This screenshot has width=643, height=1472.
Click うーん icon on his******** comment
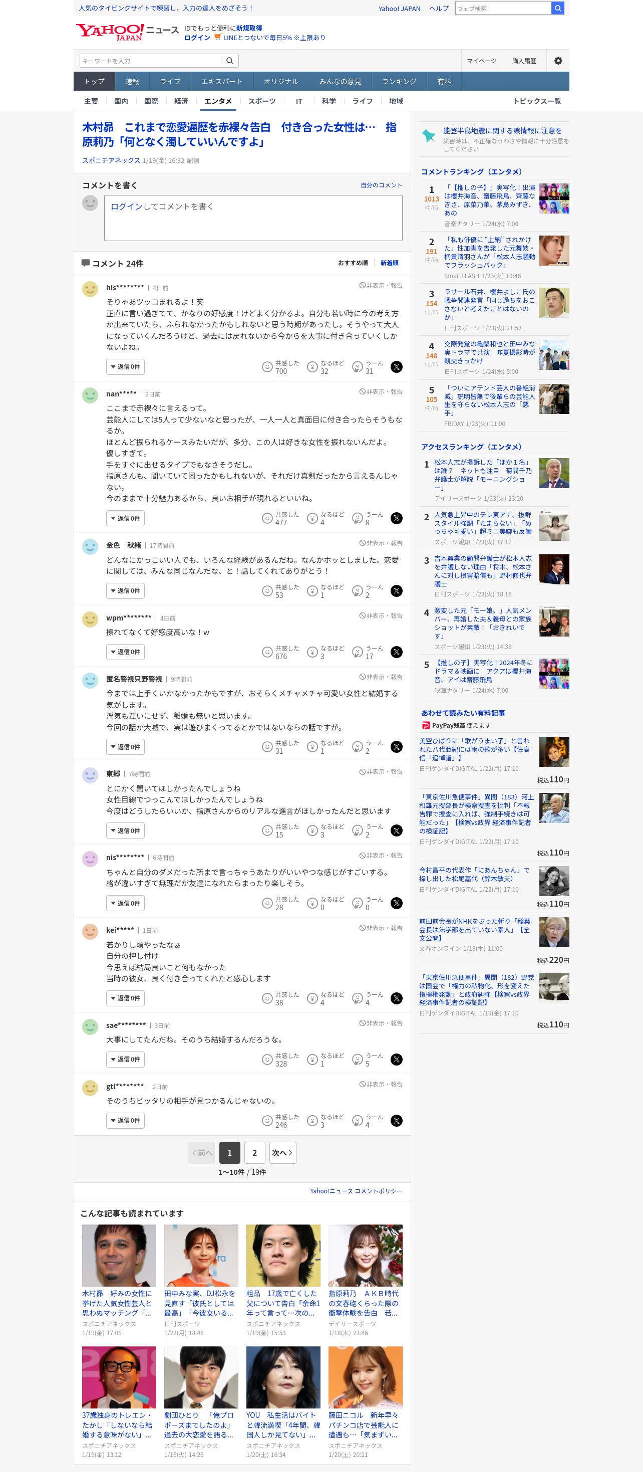click(x=358, y=367)
